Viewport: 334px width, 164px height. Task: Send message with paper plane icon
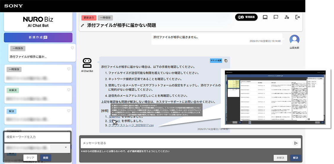pyautogui.click(x=296, y=143)
